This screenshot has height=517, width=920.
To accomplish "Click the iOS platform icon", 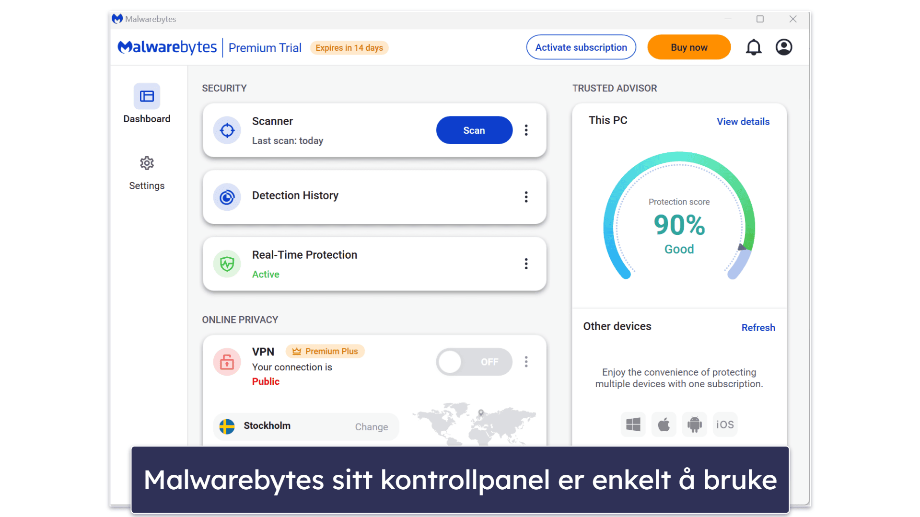I will (725, 424).
